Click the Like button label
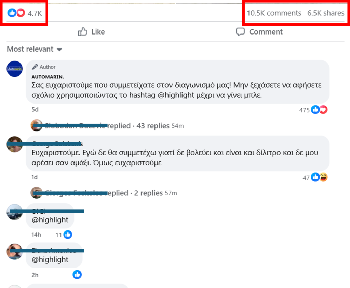The image size is (350, 288). pos(98,32)
